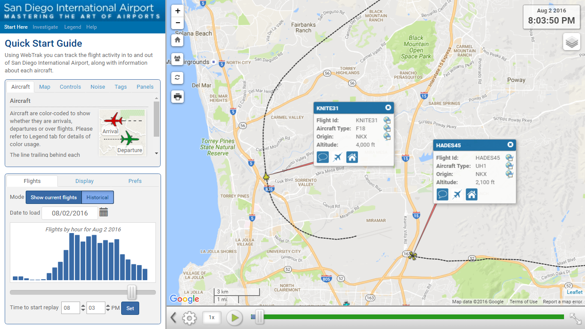
Task: Click the replay timeline slider handle
Action: (x=260, y=317)
